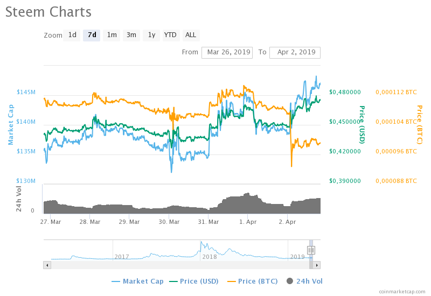The width and height of the screenshot is (431, 296).
Task: Click the $130M market cap label
Action: [26, 181]
